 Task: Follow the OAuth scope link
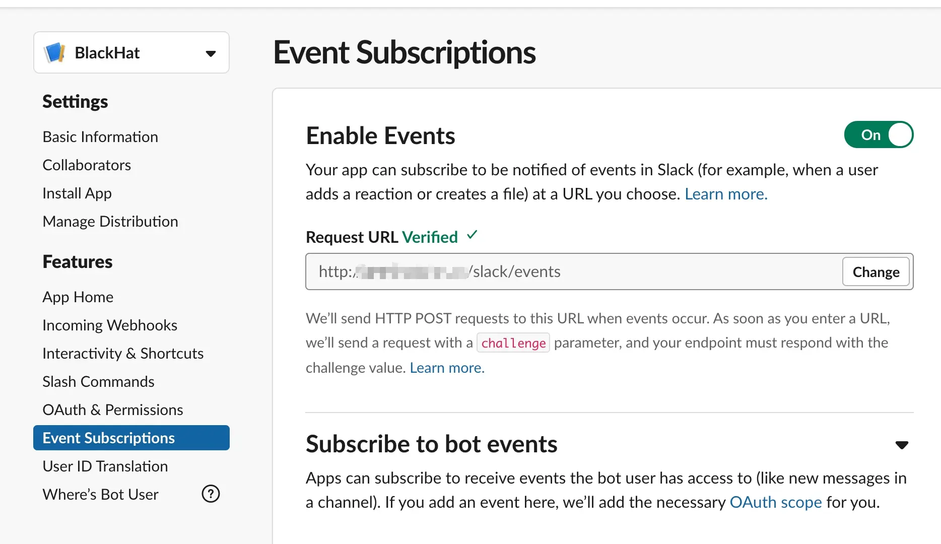(x=775, y=503)
